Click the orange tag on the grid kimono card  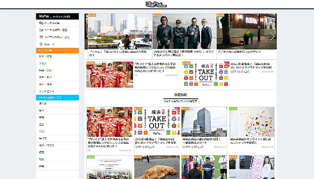tap(91, 109)
